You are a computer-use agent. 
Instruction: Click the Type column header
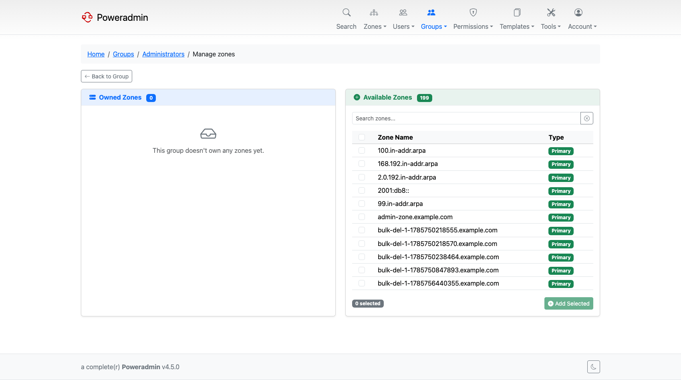[x=556, y=137]
